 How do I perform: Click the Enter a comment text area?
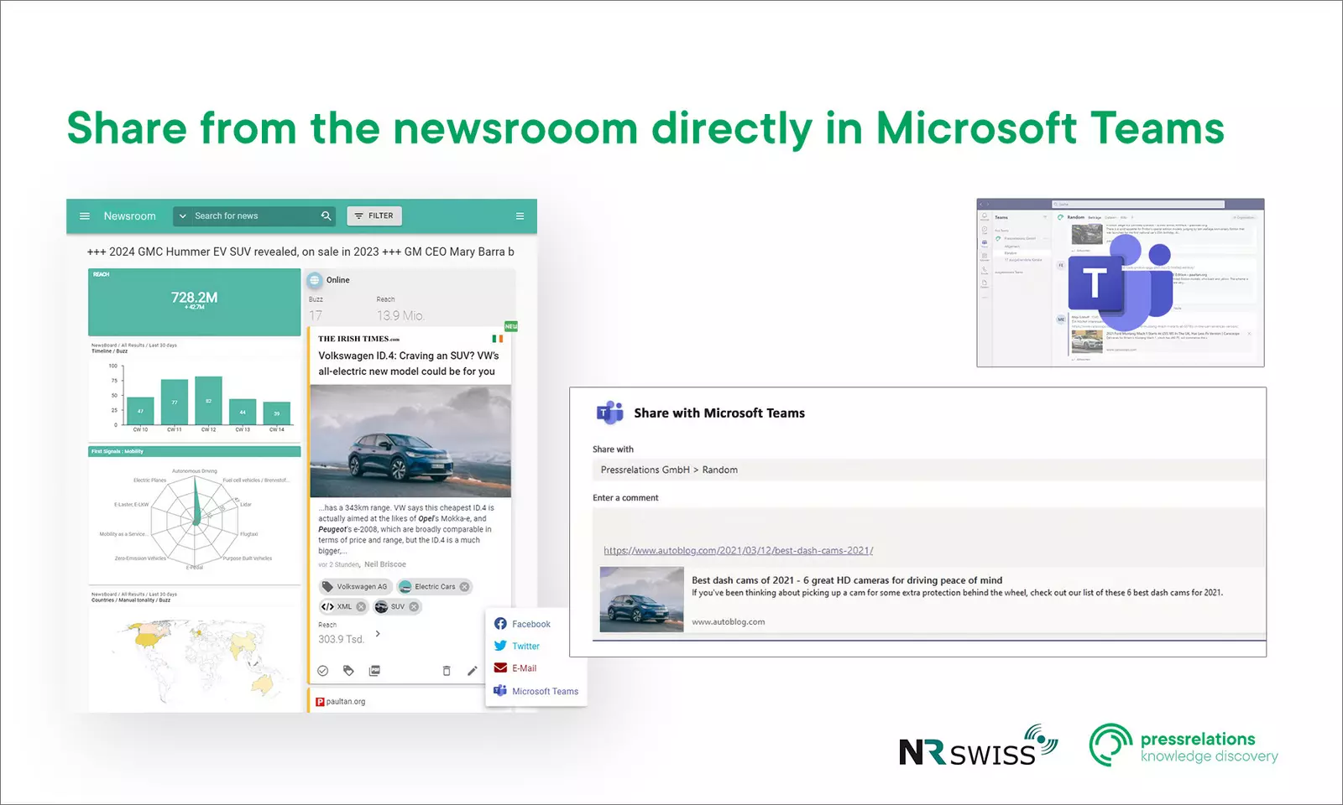click(928, 536)
